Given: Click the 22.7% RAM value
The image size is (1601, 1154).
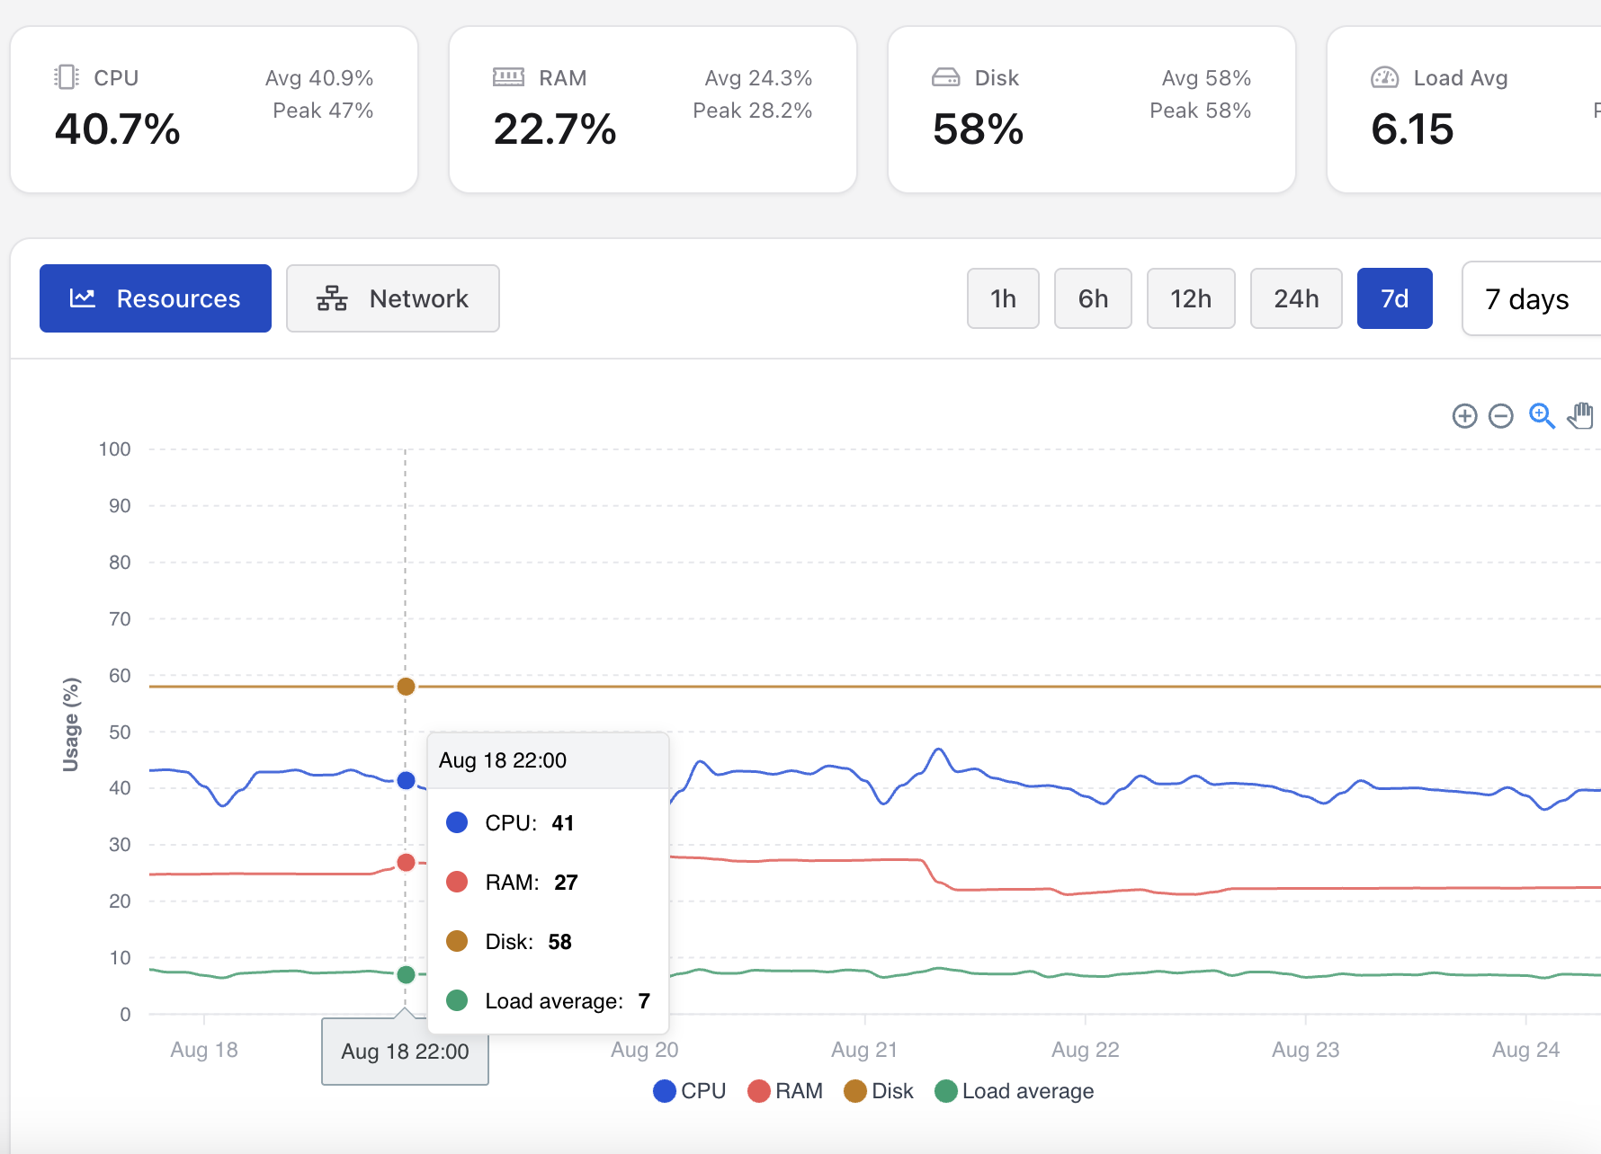Looking at the screenshot, I should click(x=555, y=129).
